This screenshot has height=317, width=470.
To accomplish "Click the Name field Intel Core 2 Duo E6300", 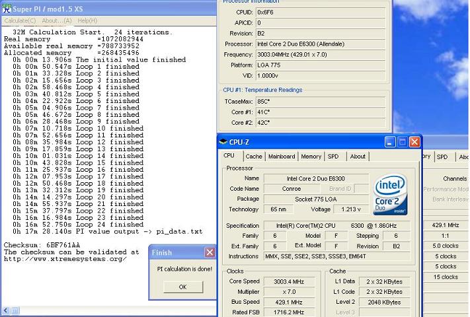I will 316,179.
